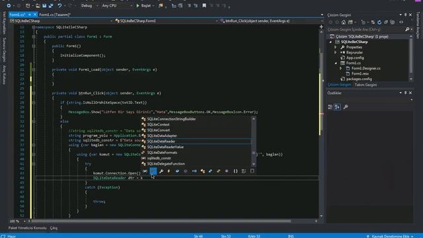This screenshot has width=423, height=238.
Task: Click Kaynak Denetimine Ekle in status bar
Action: [x=390, y=236]
